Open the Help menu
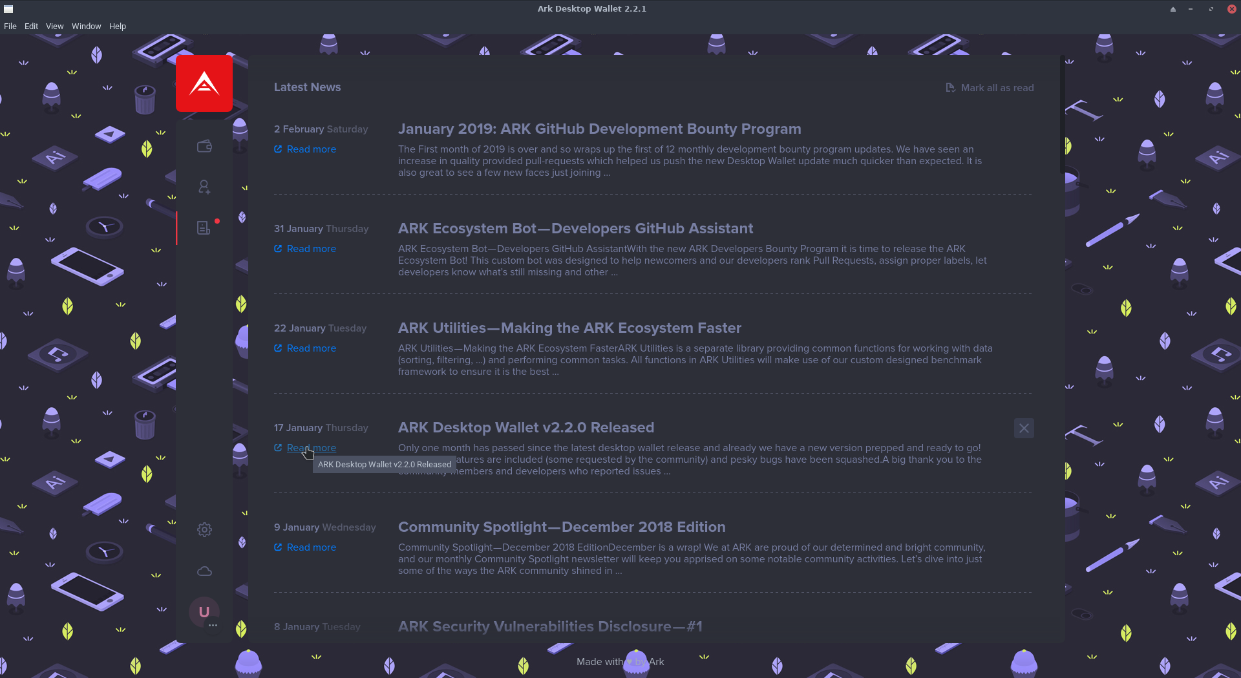 117,26
